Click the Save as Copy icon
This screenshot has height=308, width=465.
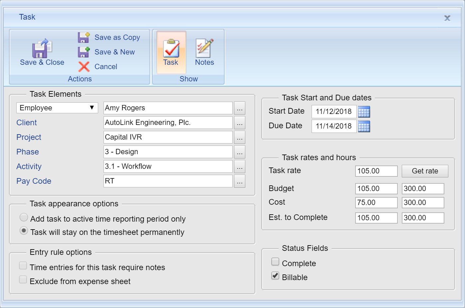(84, 38)
